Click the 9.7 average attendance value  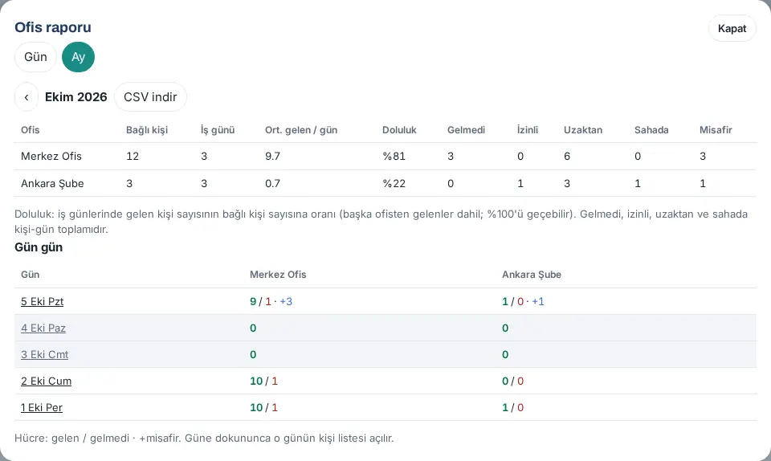pos(272,157)
